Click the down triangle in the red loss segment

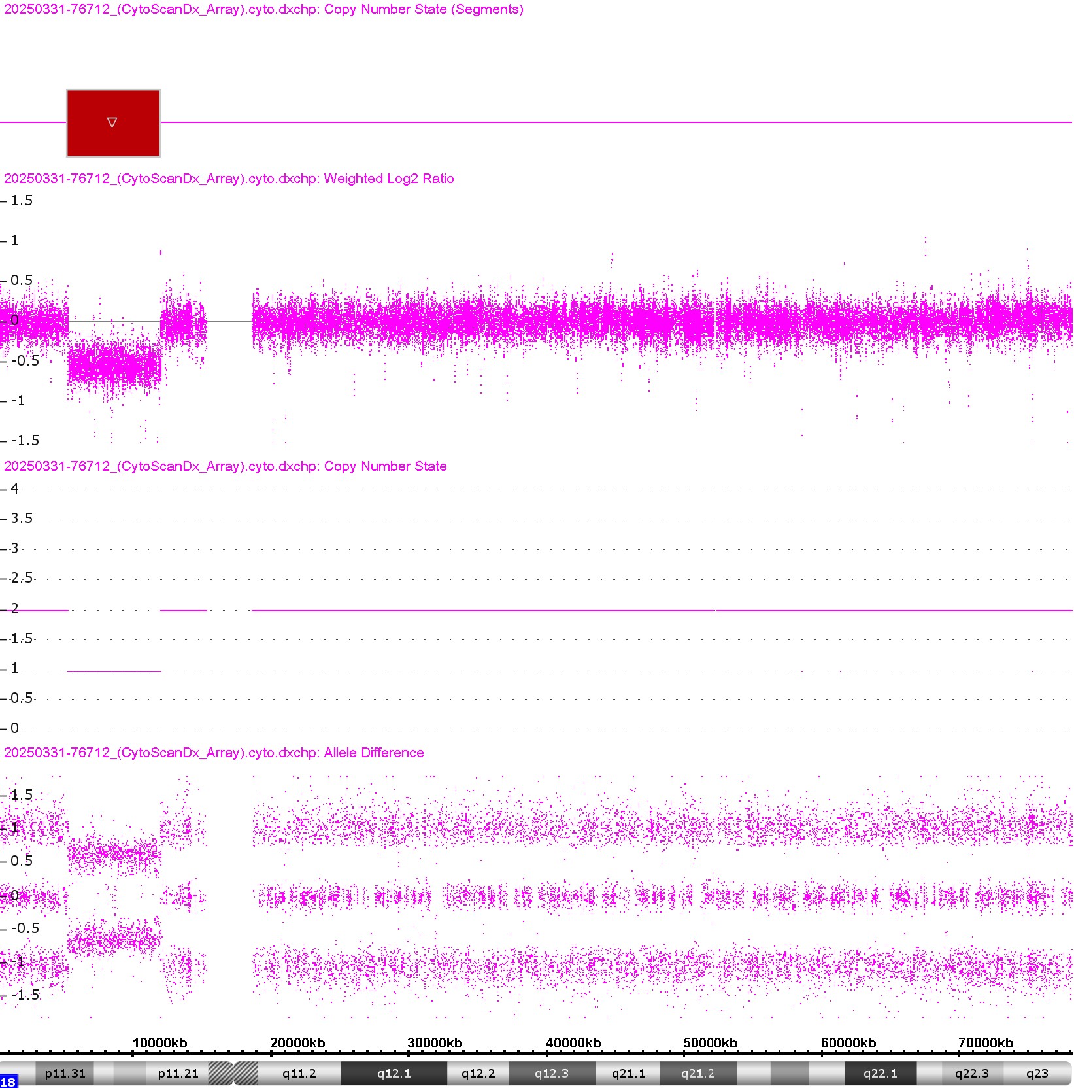click(112, 122)
